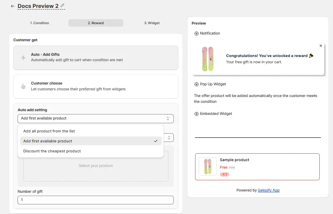Click the Sample product thumbnail image

point(208,167)
